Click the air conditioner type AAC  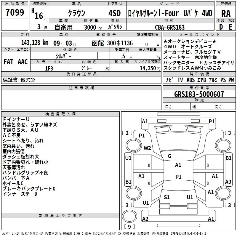click(x=23, y=62)
